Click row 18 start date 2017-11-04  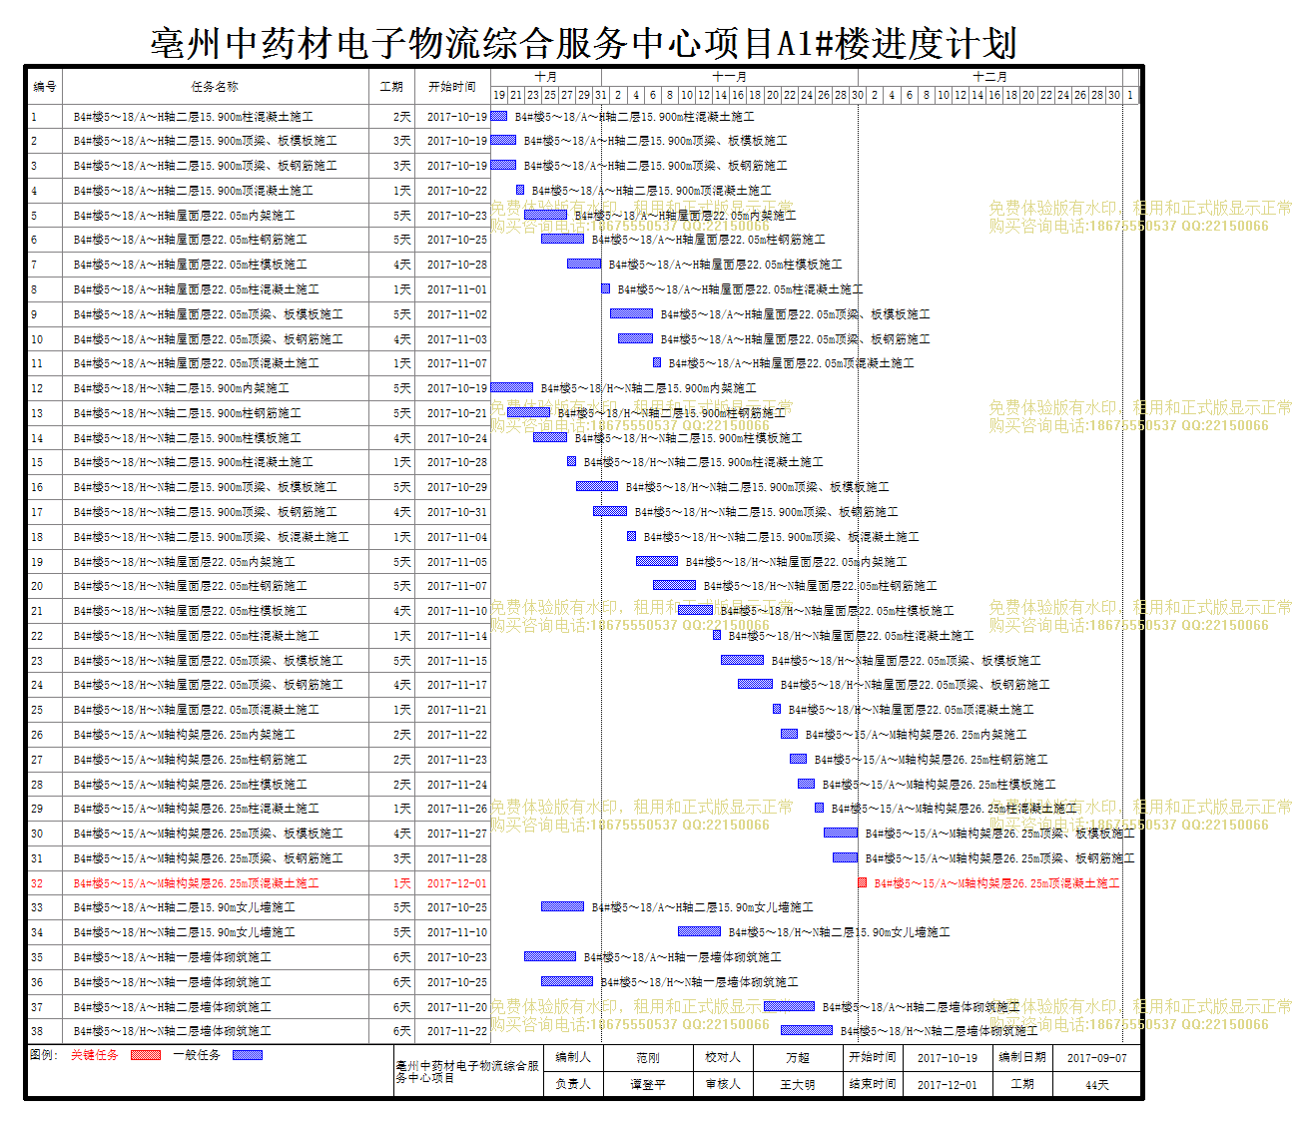click(457, 537)
